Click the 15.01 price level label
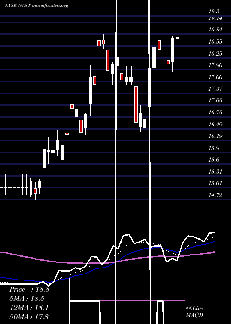This screenshot has height=324, width=231. click(x=215, y=183)
